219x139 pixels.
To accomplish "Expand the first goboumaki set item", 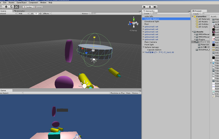I will click(x=143, y=27).
